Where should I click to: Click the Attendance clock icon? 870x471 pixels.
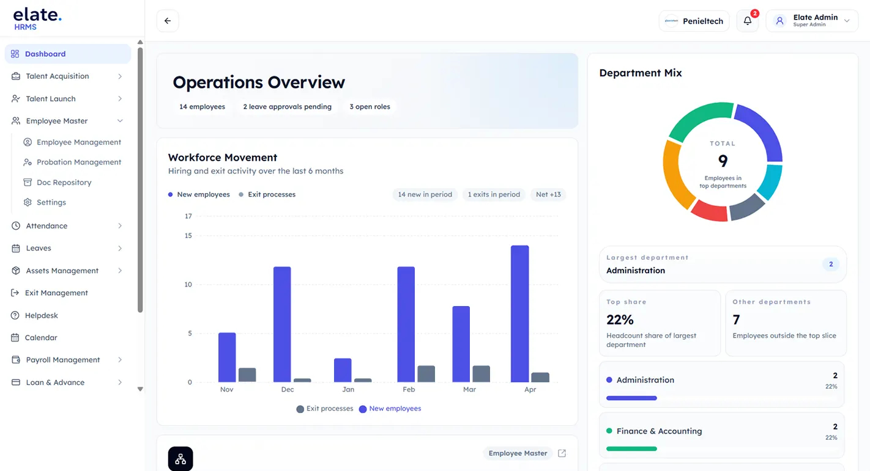click(16, 226)
